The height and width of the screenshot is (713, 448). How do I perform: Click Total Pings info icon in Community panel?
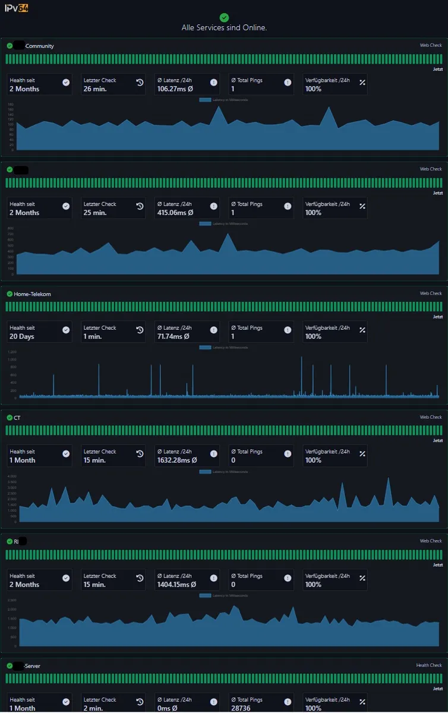[288, 83]
